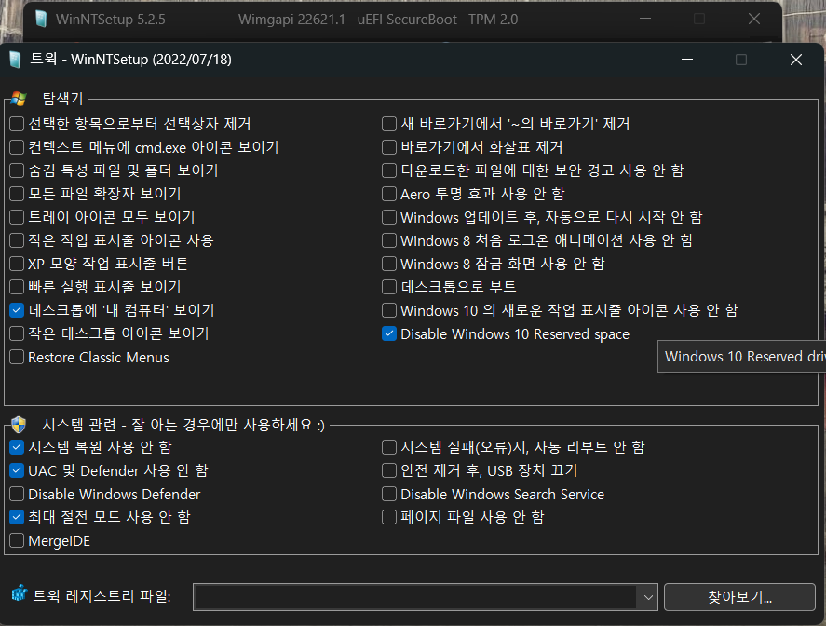The width and height of the screenshot is (826, 626).
Task: Click the 찾아보기... browse button
Action: 739,597
